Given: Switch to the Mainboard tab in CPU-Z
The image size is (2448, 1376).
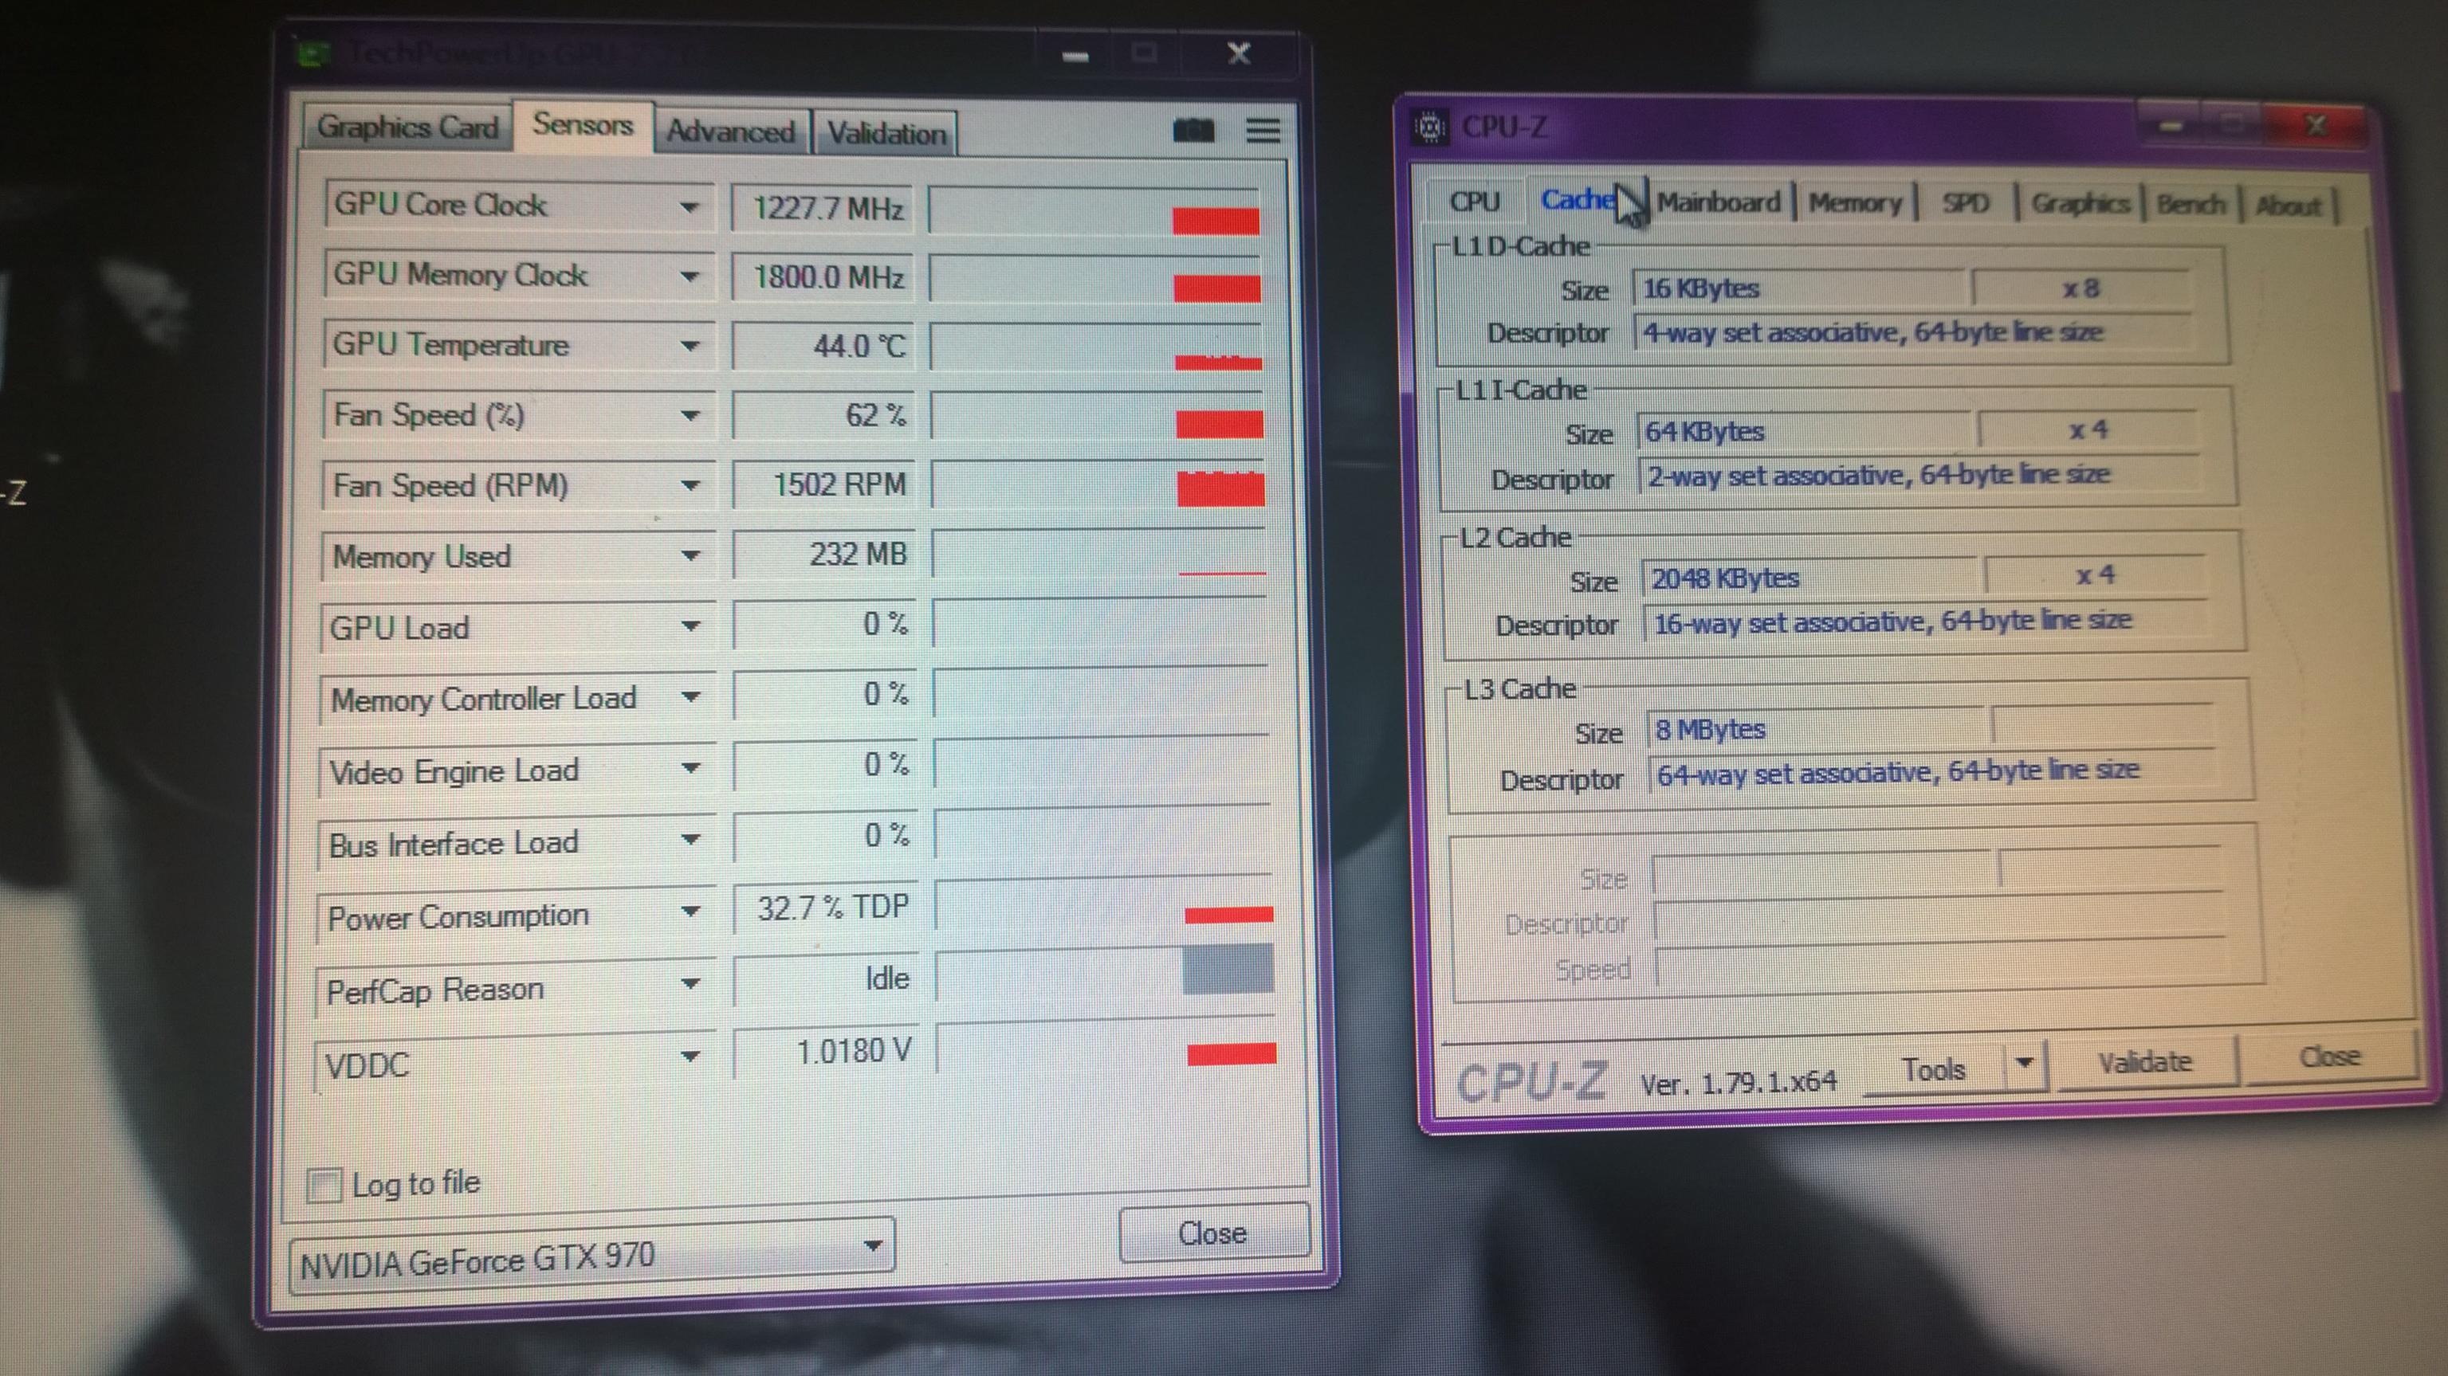Looking at the screenshot, I should [x=1718, y=202].
